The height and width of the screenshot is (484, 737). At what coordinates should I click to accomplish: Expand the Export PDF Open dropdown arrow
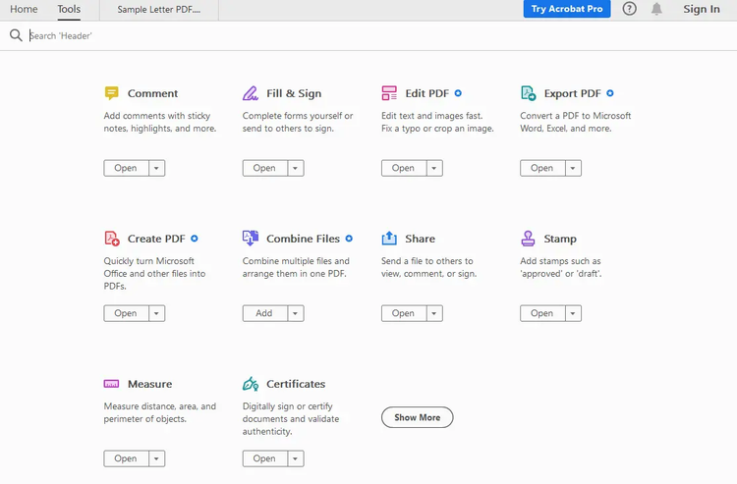click(573, 168)
